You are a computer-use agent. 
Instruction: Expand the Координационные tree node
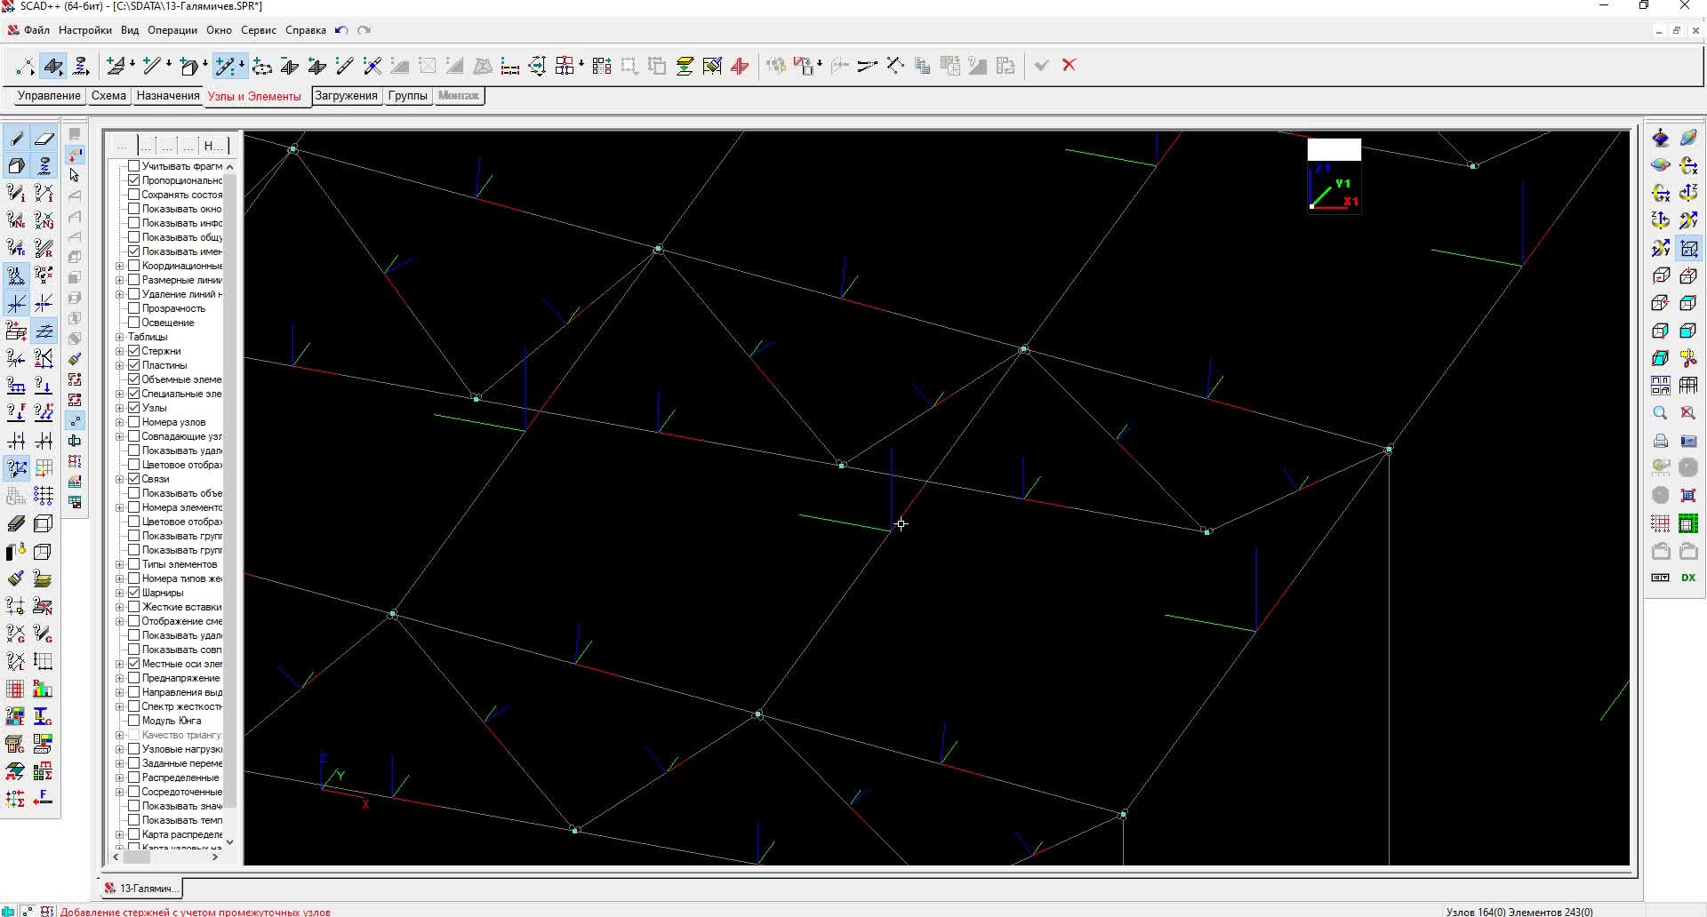pos(120,266)
